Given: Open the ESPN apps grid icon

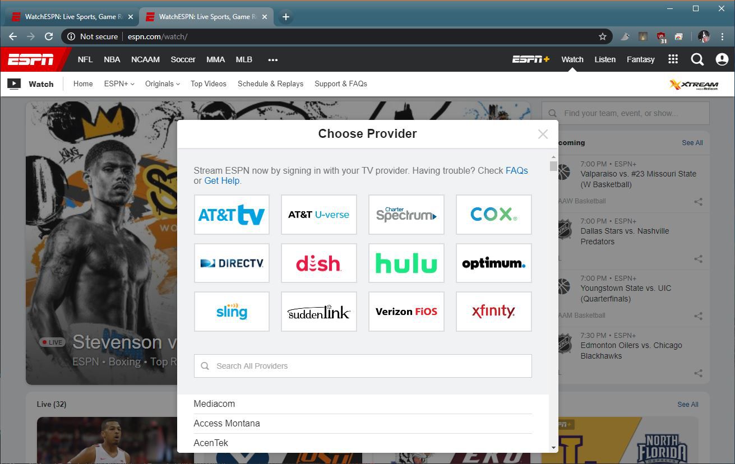Looking at the screenshot, I should click(673, 59).
